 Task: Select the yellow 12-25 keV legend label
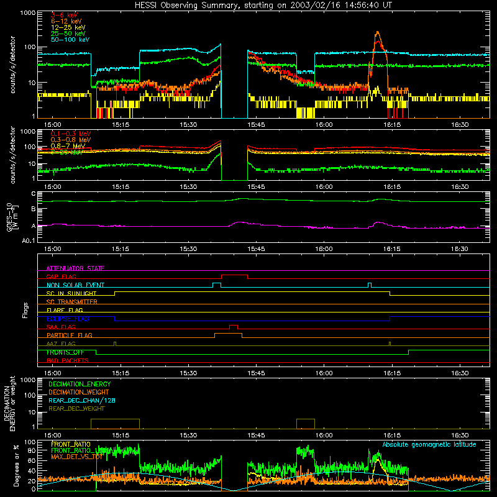coord(68,27)
